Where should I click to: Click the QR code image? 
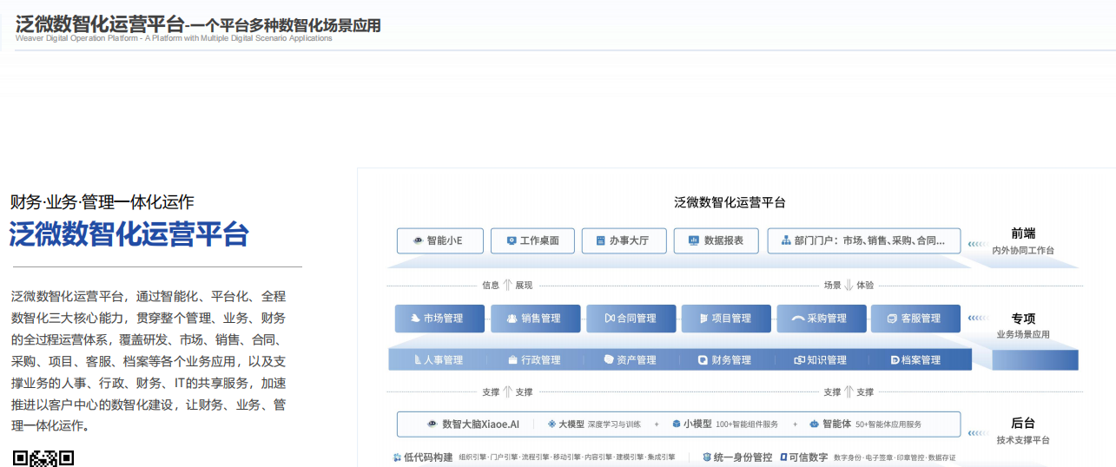(x=43, y=458)
